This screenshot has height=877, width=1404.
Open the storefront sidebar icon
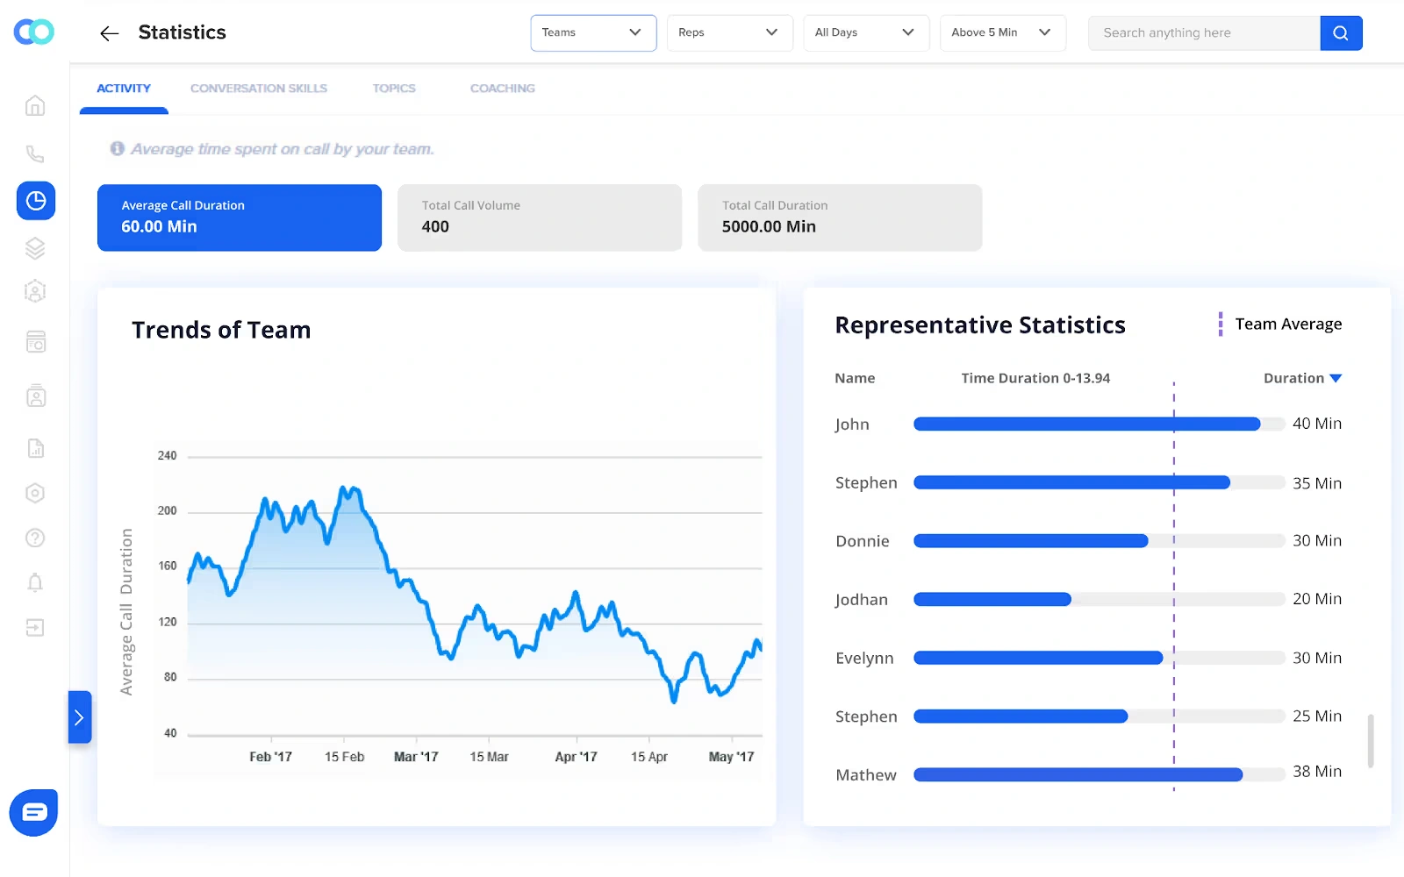[35, 342]
